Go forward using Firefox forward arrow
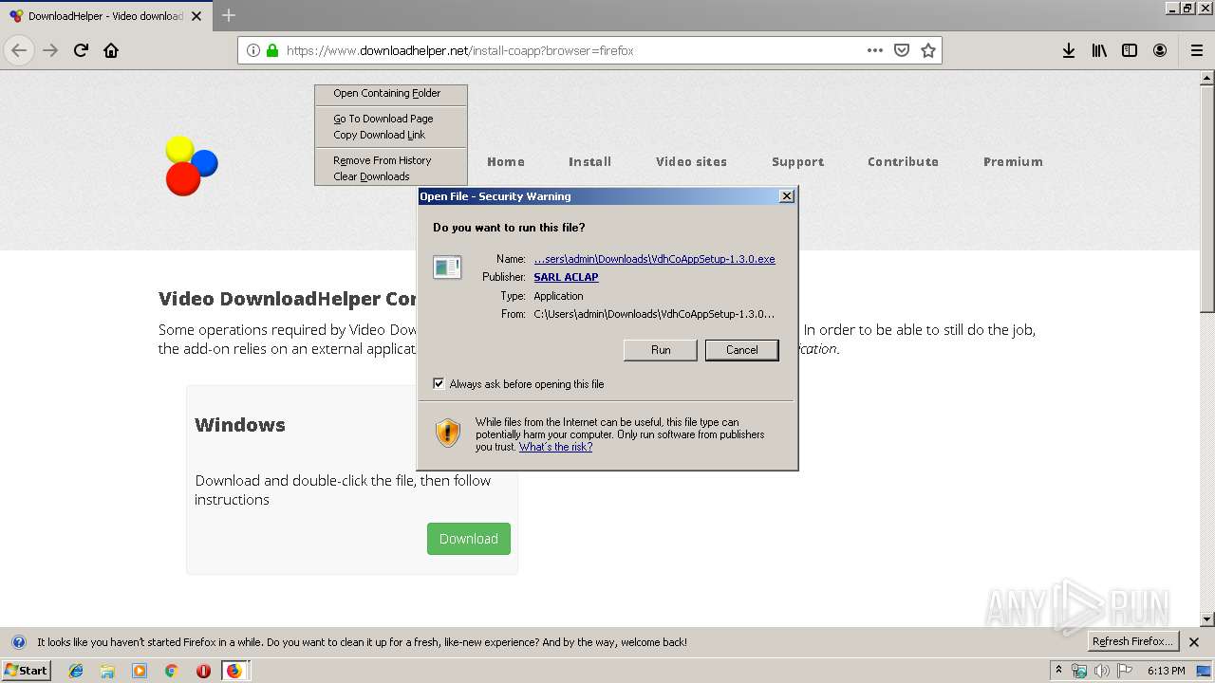The image size is (1215, 683). (x=50, y=50)
